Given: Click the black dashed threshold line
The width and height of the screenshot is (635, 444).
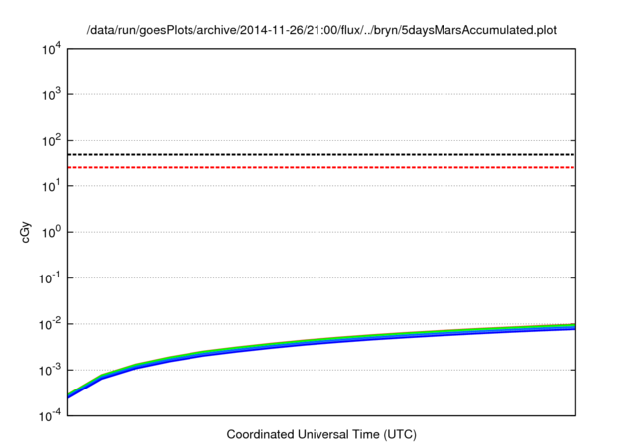Looking at the screenshot, I should [321, 154].
